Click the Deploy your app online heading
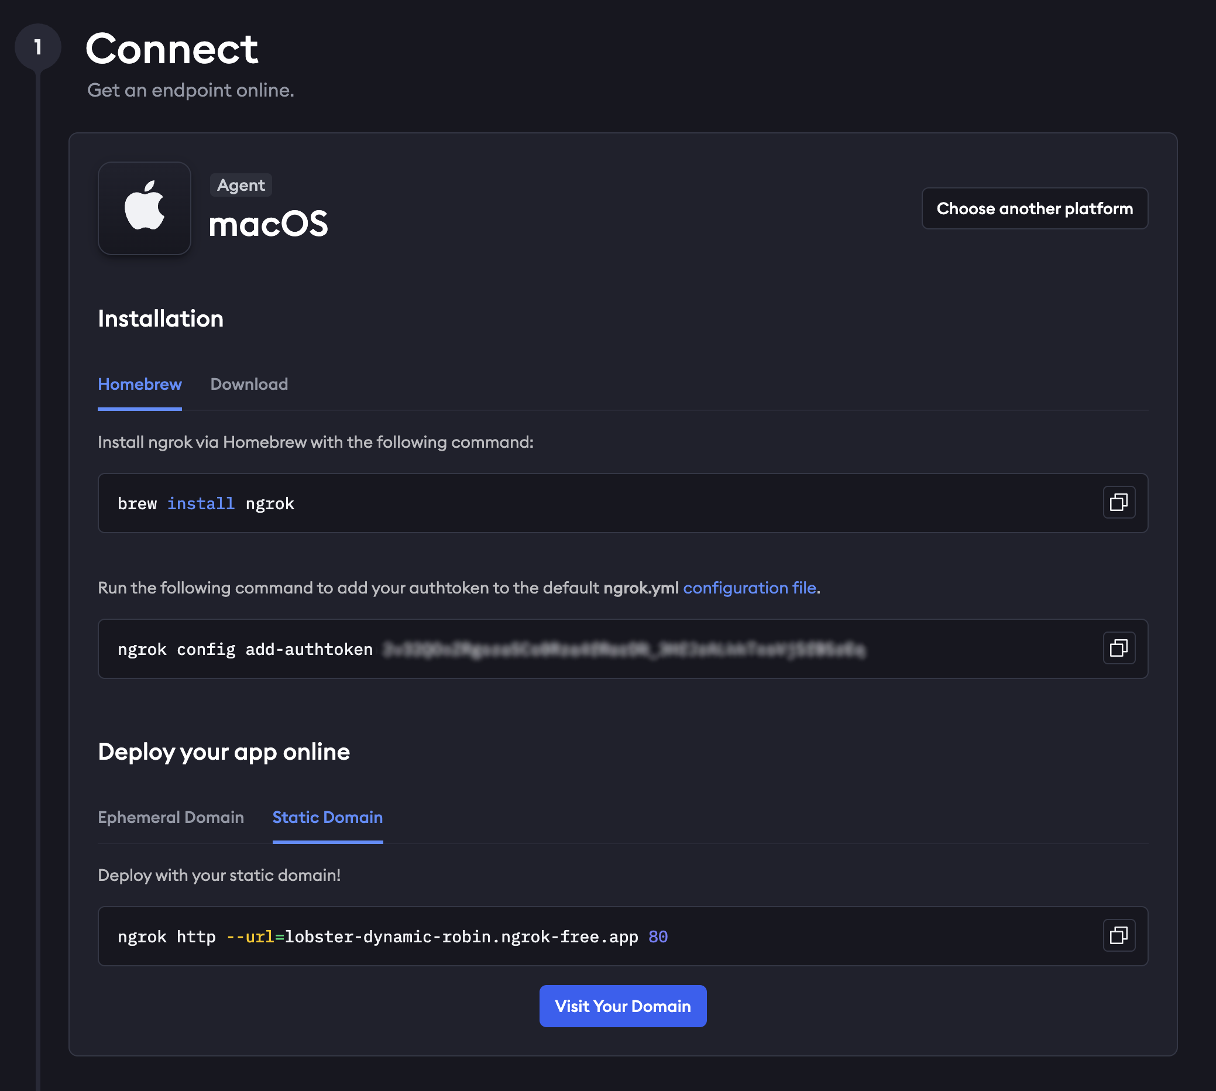The height and width of the screenshot is (1091, 1216). click(x=224, y=752)
